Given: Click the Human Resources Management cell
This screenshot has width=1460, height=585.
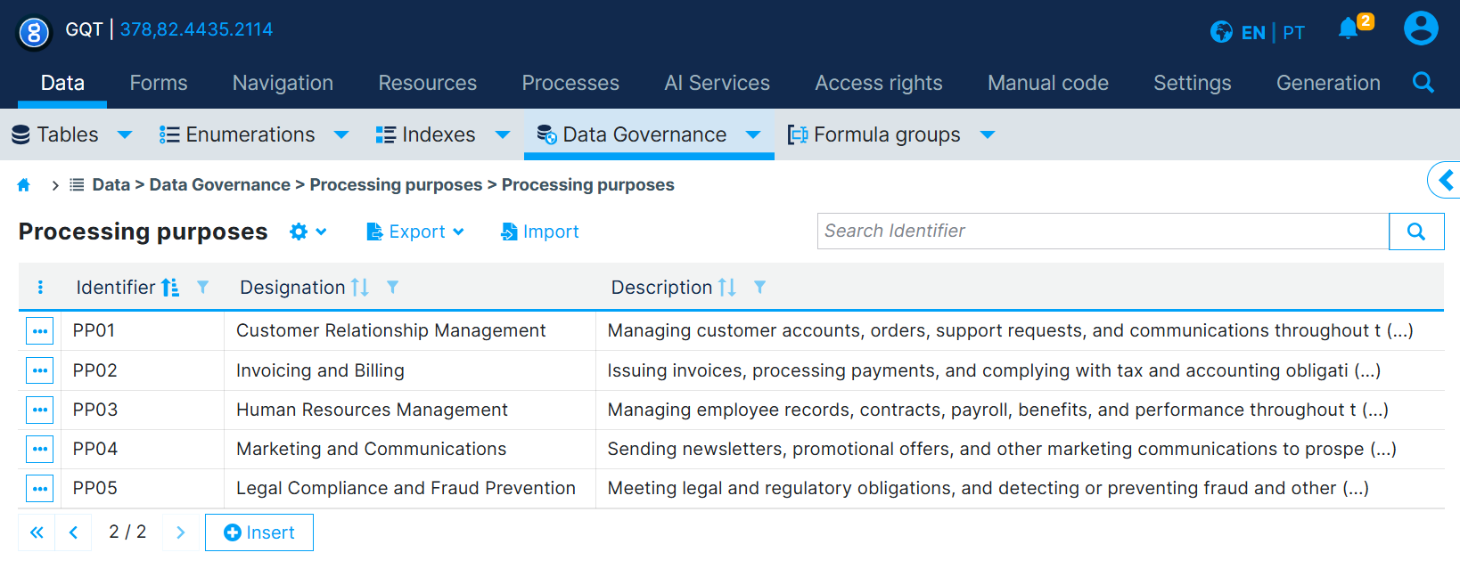Looking at the screenshot, I should point(410,410).
